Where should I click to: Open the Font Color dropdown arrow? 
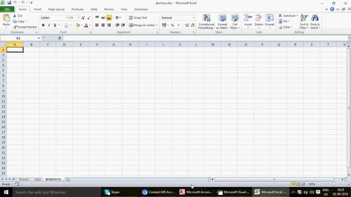(90, 25)
